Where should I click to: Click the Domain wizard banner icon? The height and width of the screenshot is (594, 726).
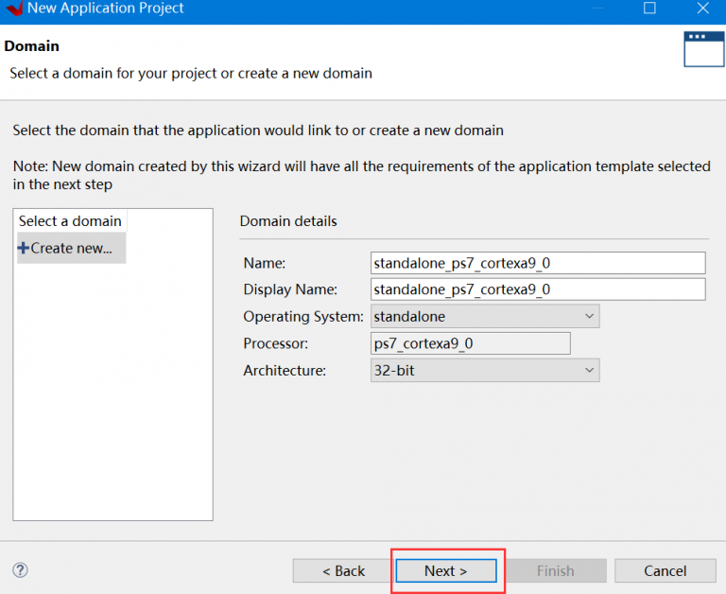click(x=703, y=49)
